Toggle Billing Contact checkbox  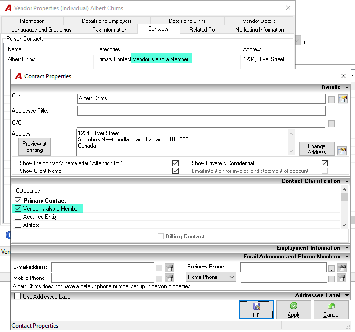161,236
